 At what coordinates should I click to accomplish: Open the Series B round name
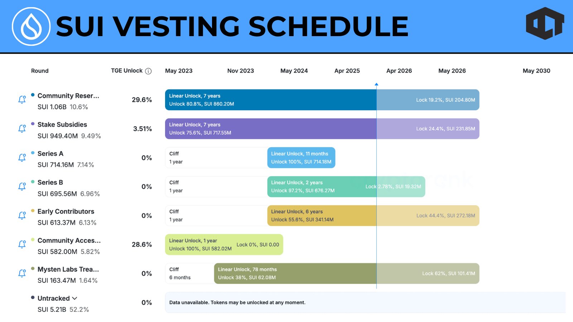50,182
